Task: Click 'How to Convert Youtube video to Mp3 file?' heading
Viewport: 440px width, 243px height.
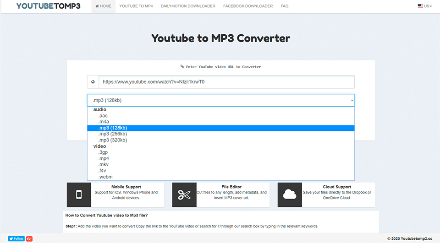Action: pyautogui.click(x=106, y=215)
